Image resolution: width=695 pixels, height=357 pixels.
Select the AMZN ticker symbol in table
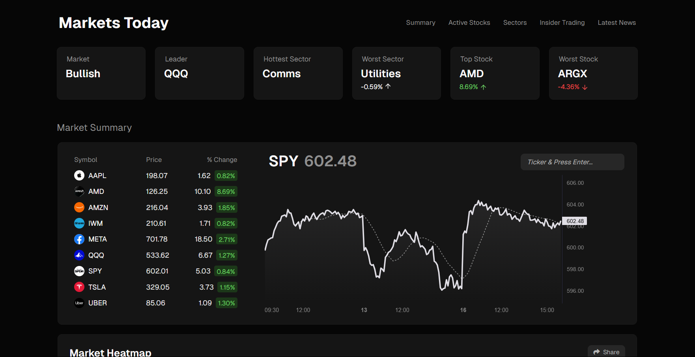click(x=98, y=208)
